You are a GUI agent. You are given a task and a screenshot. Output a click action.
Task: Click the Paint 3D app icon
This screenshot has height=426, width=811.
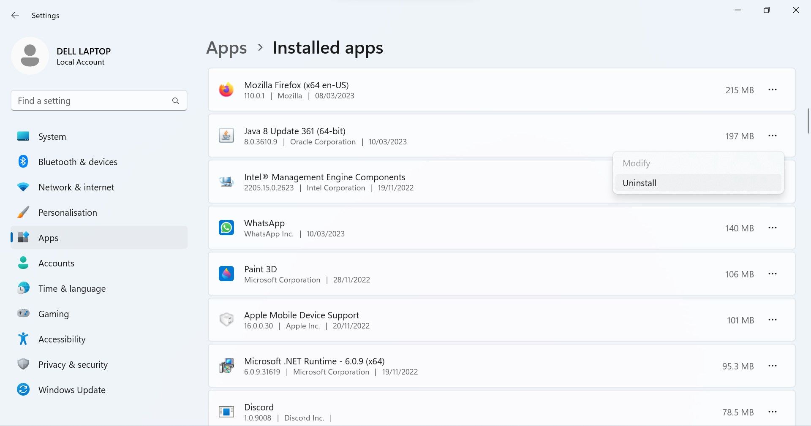[226, 274]
